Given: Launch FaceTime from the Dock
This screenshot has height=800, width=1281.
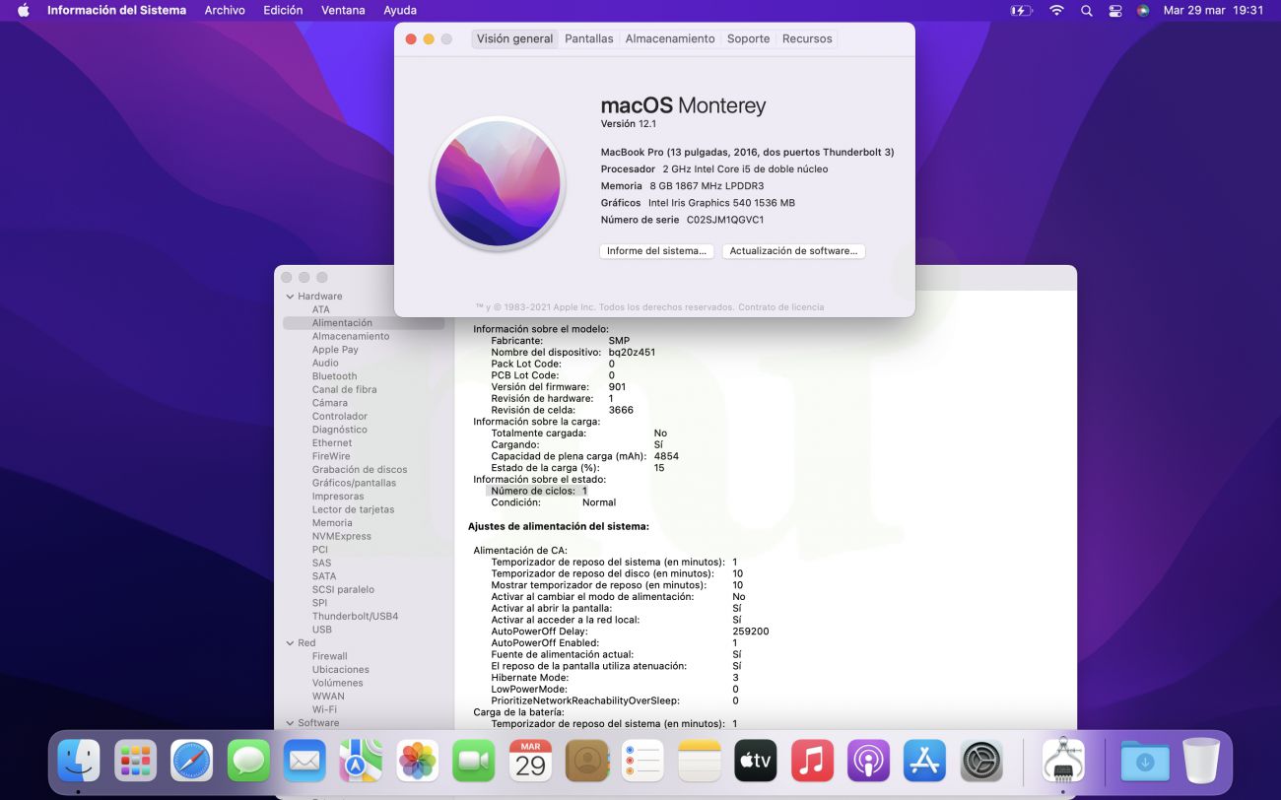Looking at the screenshot, I should (x=474, y=761).
